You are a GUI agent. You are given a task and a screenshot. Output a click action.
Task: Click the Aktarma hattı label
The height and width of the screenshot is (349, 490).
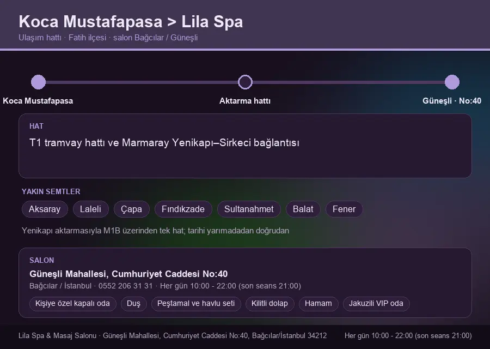click(x=245, y=101)
